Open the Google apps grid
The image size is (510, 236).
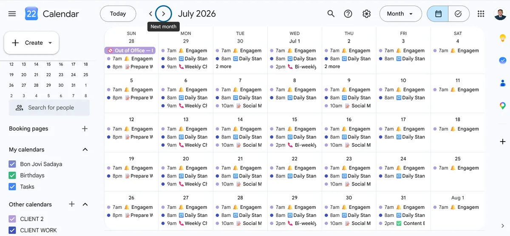(x=481, y=14)
